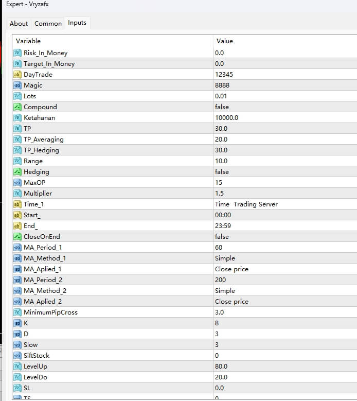Click the Multiplier value 1.5

coord(219,194)
